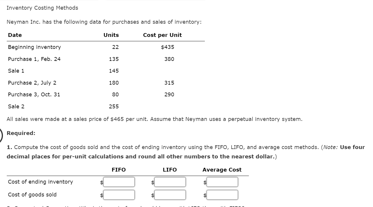
Task: Select the Cost per Unit column header
Action: click(162, 35)
